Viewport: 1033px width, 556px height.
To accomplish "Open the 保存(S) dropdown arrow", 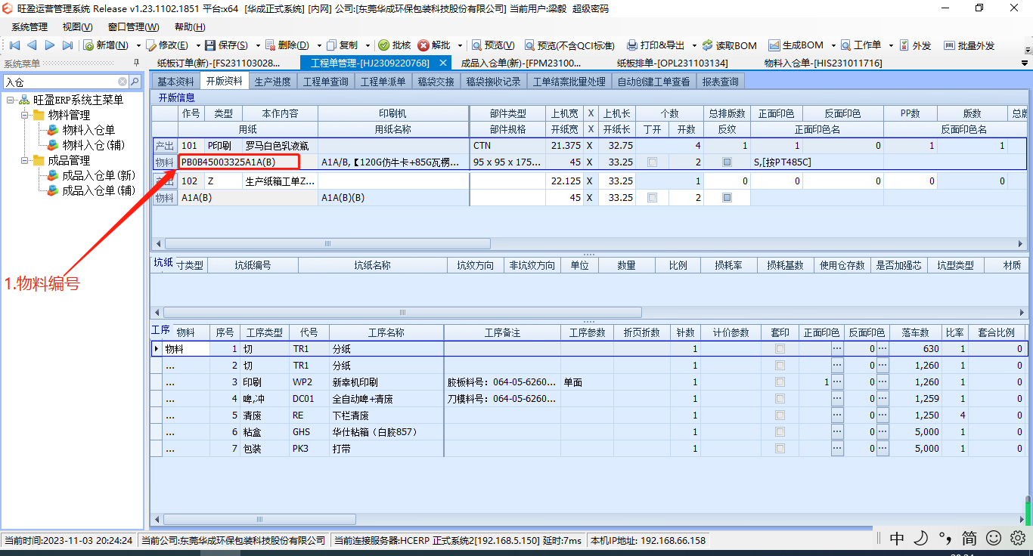I will [258, 45].
